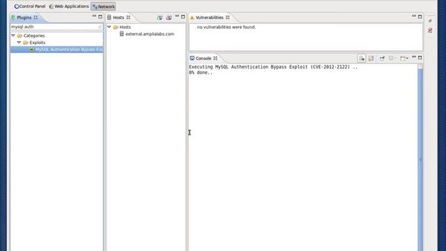Viewport: 446px width, 251px height.
Task: Minimize the Plugins panel
Action: 94,17
